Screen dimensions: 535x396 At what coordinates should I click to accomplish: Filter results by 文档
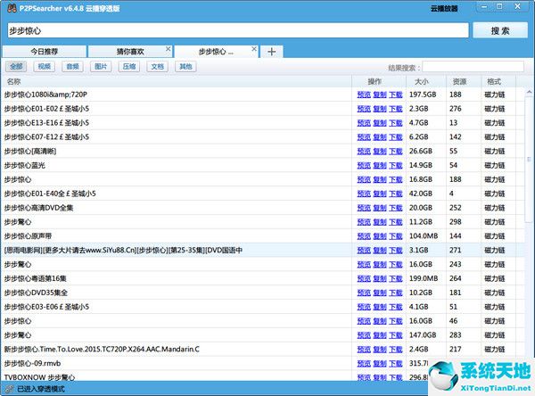(x=157, y=66)
